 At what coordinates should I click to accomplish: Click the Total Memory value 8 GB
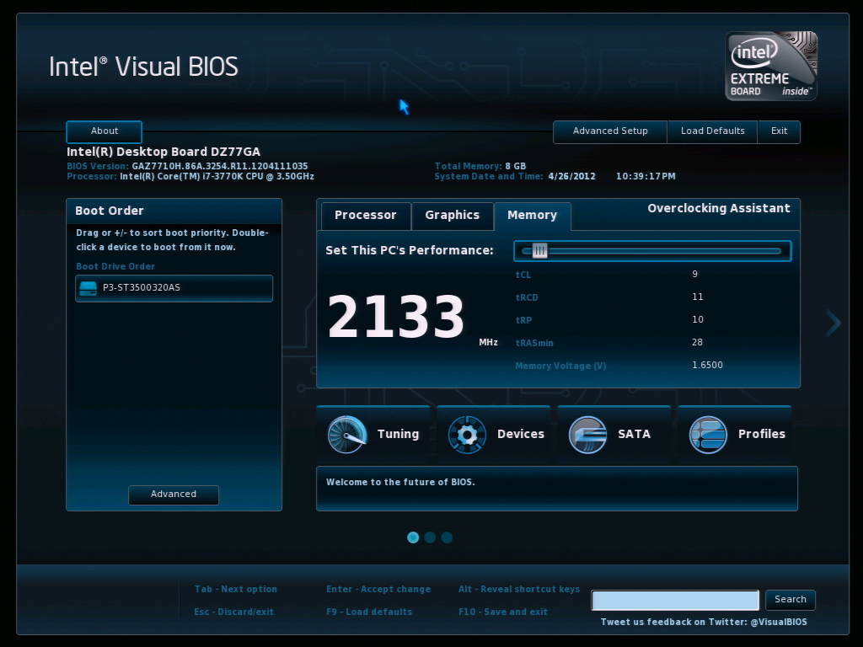click(x=516, y=166)
